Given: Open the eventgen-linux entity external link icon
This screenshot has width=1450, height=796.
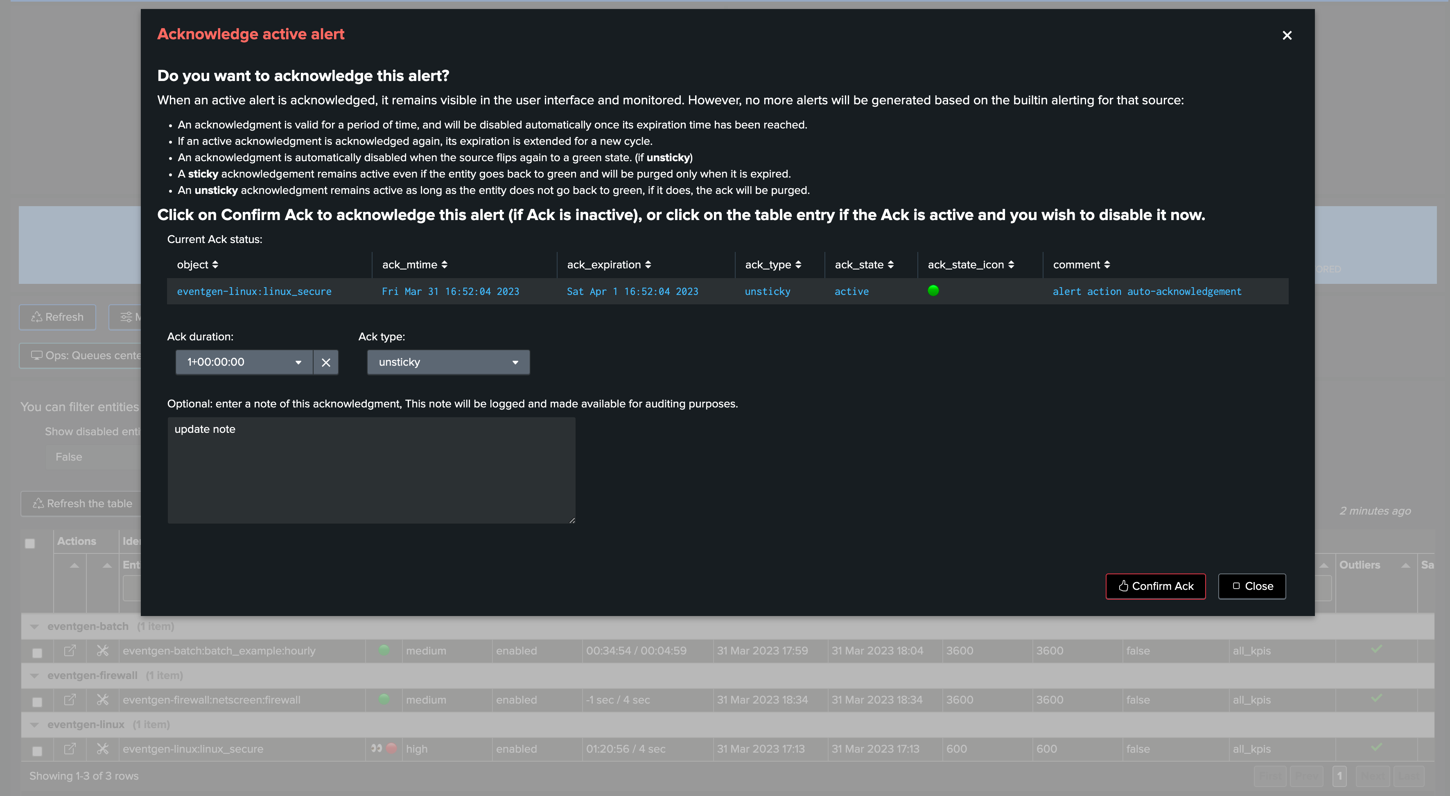Looking at the screenshot, I should pos(70,749).
